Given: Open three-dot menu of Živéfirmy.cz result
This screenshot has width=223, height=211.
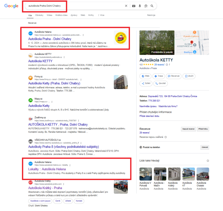Looking at the screenshot, I should [x=78, y=121].
